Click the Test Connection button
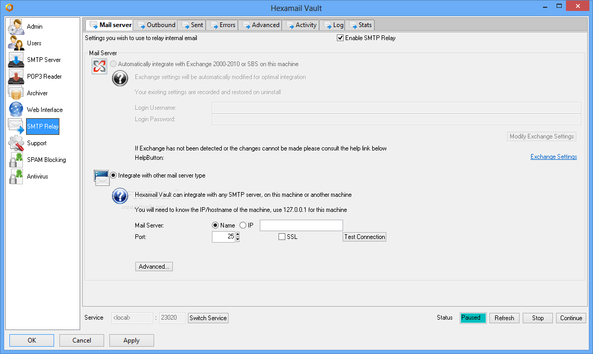The image size is (593, 354). click(x=364, y=237)
